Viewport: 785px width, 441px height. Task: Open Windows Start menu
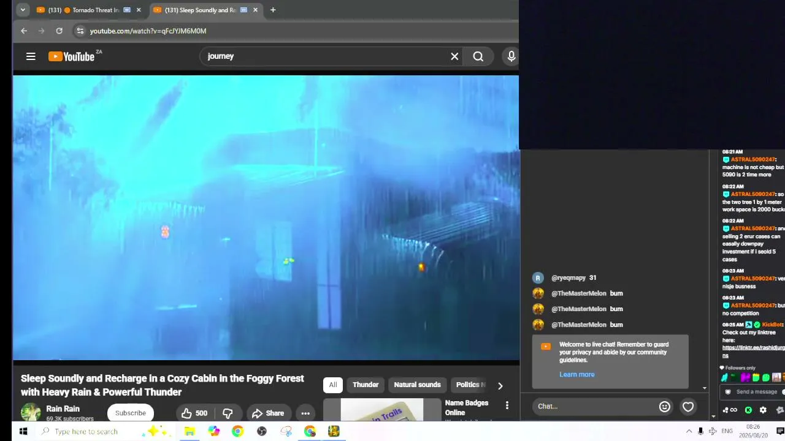(x=23, y=431)
